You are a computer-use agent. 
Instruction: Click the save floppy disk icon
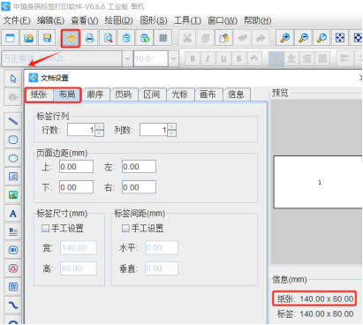47,38
